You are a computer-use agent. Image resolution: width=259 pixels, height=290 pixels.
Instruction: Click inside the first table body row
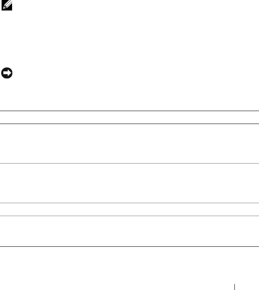[129, 143]
